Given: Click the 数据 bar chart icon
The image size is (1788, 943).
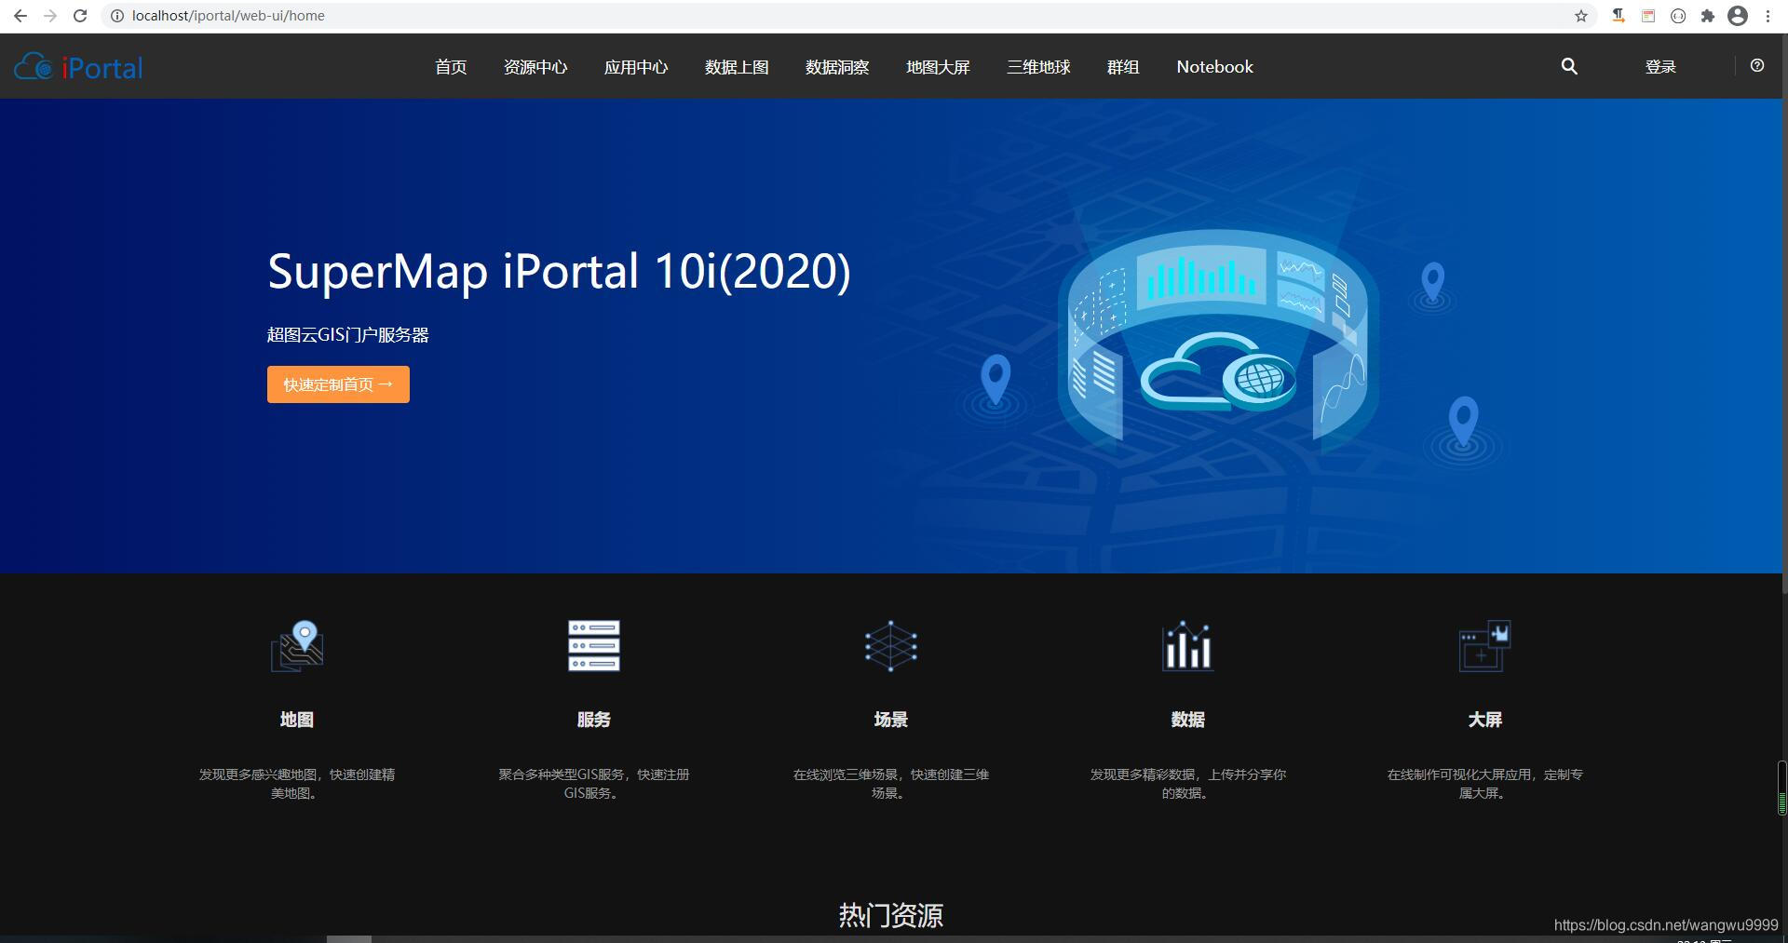Looking at the screenshot, I should point(1188,646).
